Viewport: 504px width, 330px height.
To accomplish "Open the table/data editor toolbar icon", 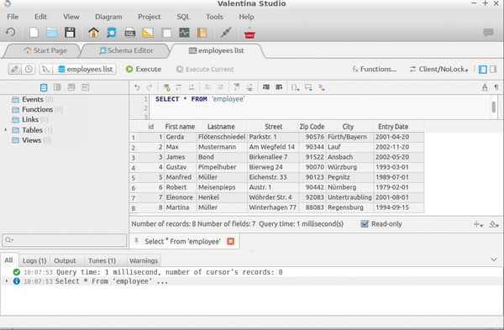I will [x=166, y=33].
